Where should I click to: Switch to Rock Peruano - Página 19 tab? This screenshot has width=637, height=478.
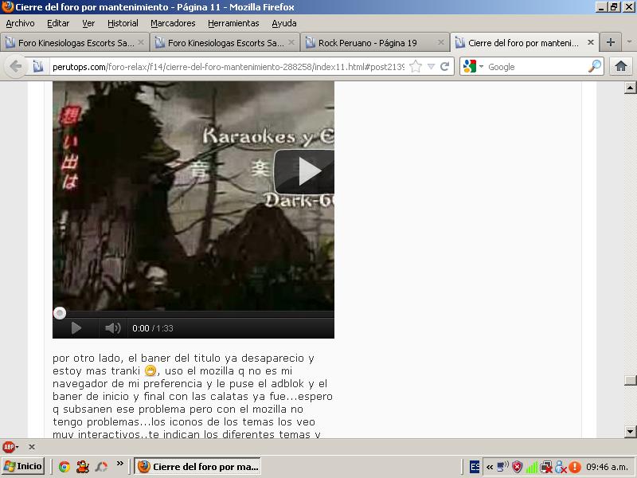click(x=374, y=42)
